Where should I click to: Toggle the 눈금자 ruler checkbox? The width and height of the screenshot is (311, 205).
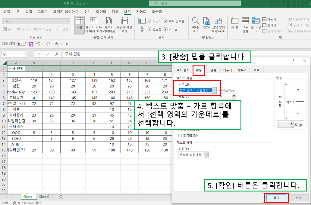pos(150,21)
